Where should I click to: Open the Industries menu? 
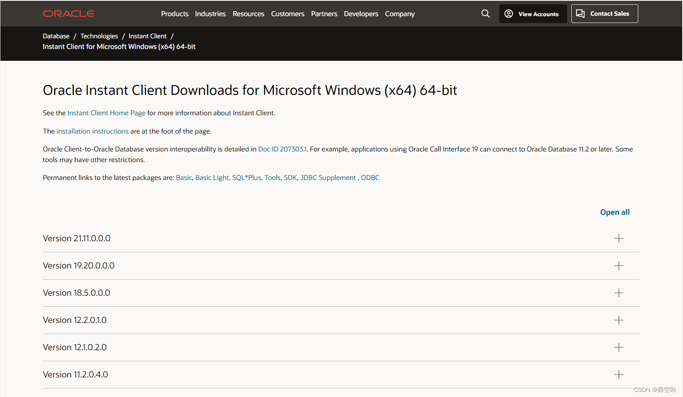[x=210, y=14]
